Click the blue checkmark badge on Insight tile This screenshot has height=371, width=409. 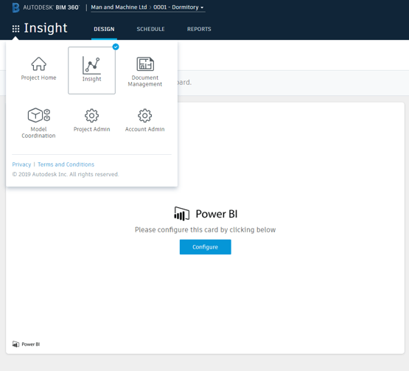click(116, 46)
